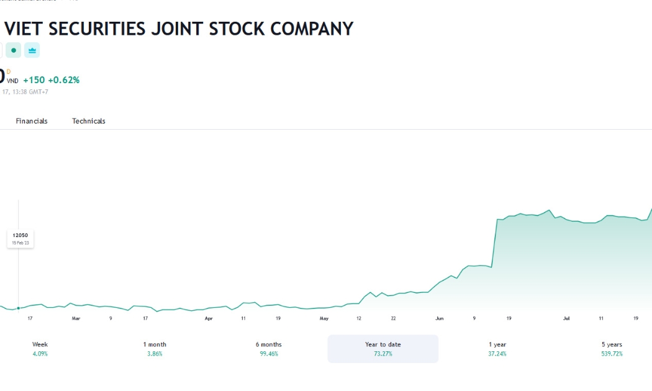Select the 1 month 3.86% range
Screen dimensions: 652x391
click(x=155, y=349)
